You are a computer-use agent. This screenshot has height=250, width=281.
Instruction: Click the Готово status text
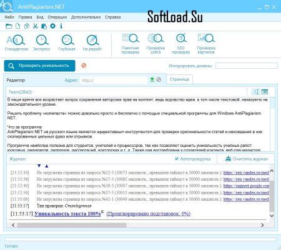coord(11,246)
